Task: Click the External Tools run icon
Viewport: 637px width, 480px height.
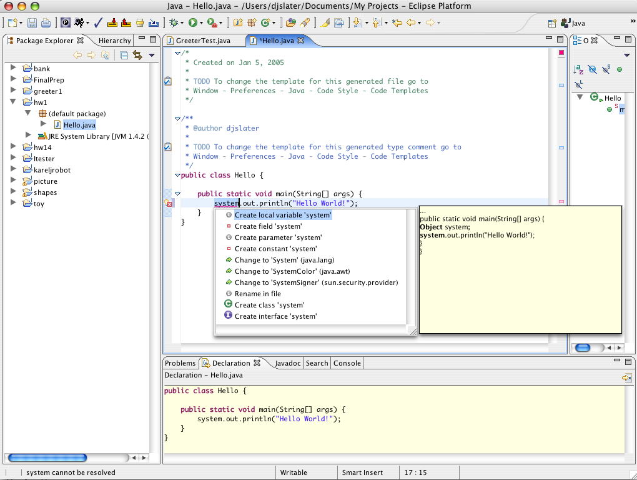Action: (212, 22)
